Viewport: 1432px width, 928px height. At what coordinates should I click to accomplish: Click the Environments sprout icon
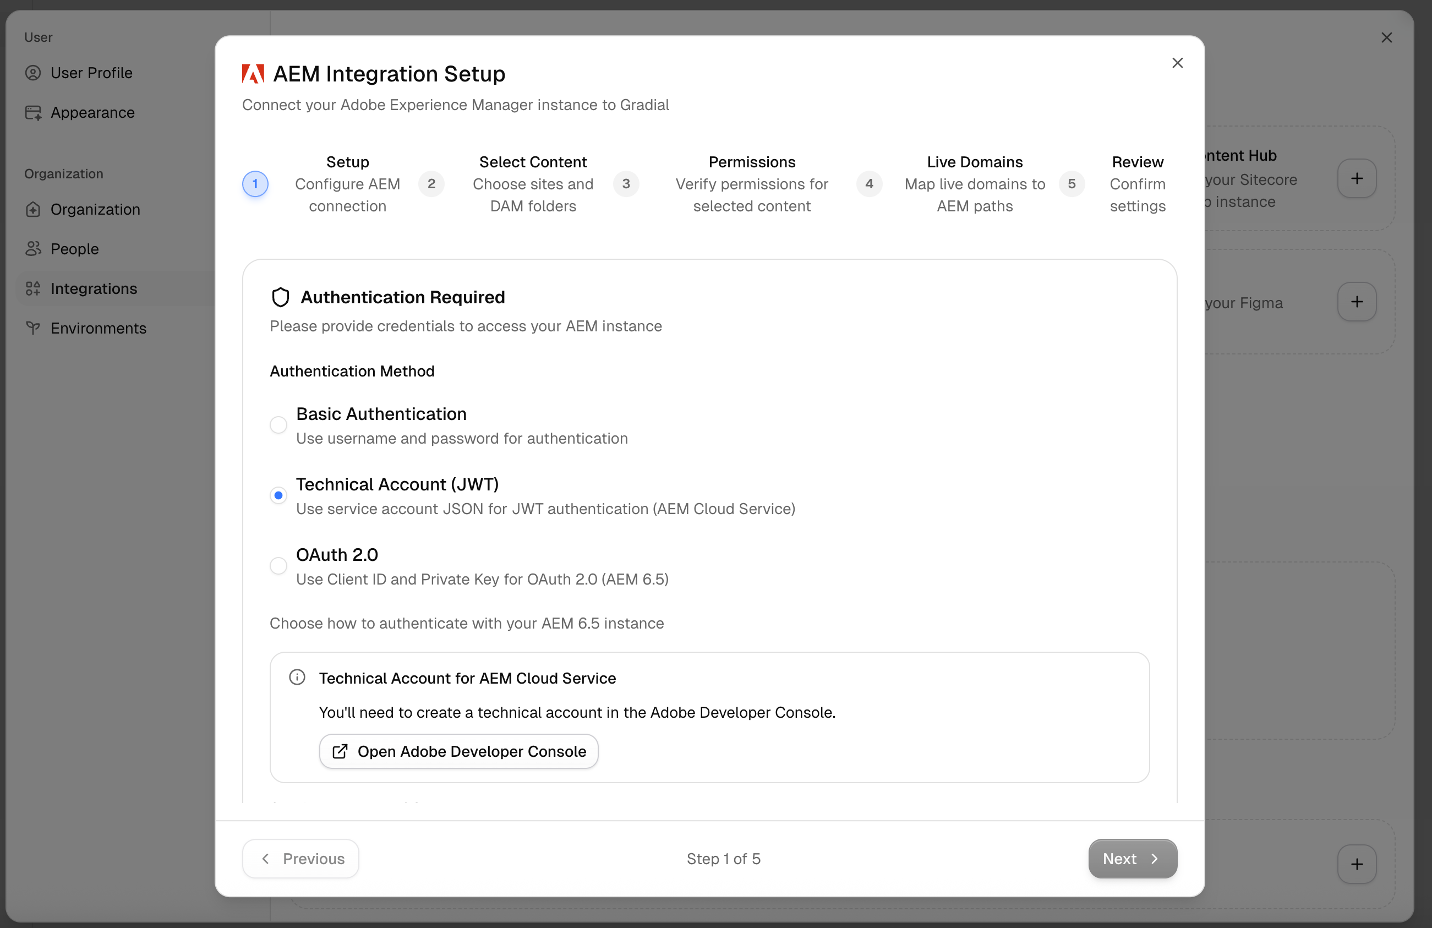click(x=33, y=328)
